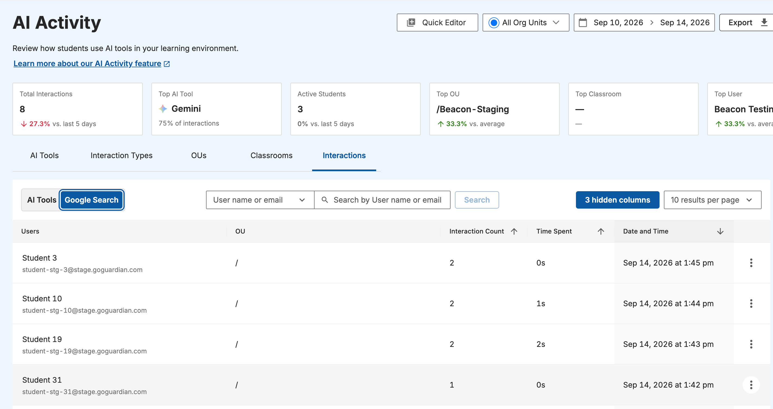Screen dimensions: 773x409
Task: Click the Quick Editor plus icon
Action: pos(411,23)
